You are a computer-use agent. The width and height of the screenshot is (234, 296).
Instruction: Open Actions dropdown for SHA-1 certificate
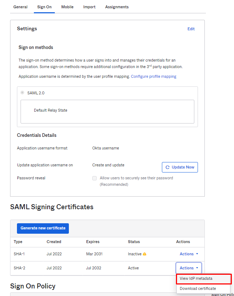[189, 254]
